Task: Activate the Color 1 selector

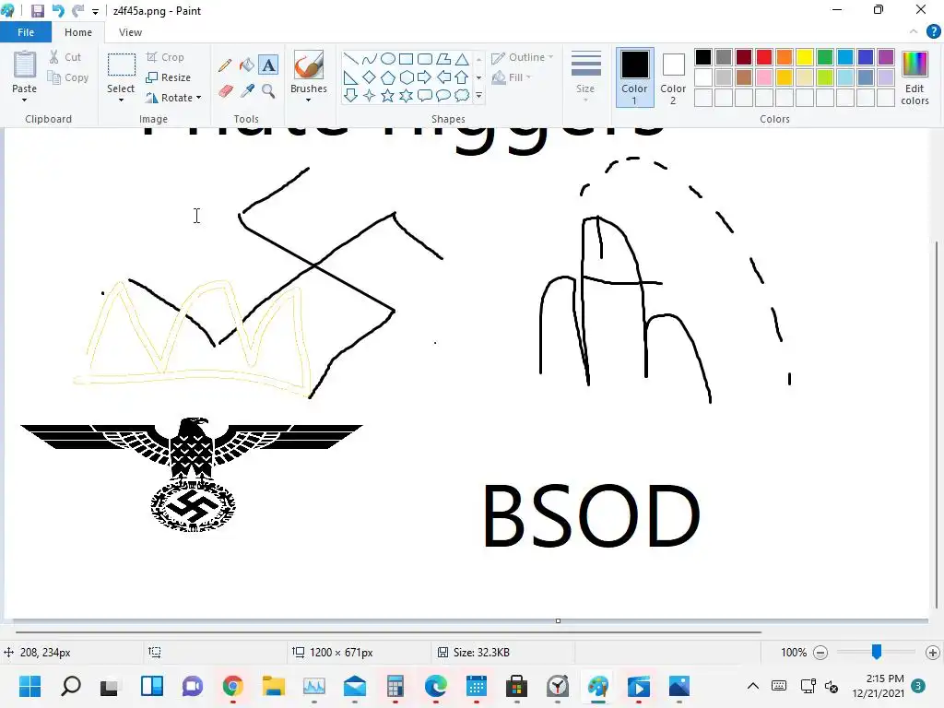Action: tap(634, 77)
